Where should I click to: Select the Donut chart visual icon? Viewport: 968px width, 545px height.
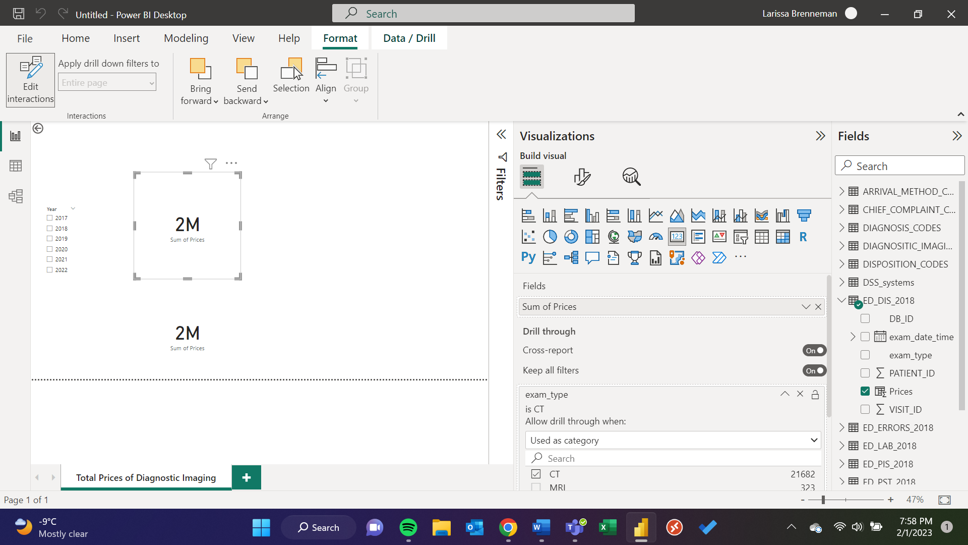[x=571, y=237]
